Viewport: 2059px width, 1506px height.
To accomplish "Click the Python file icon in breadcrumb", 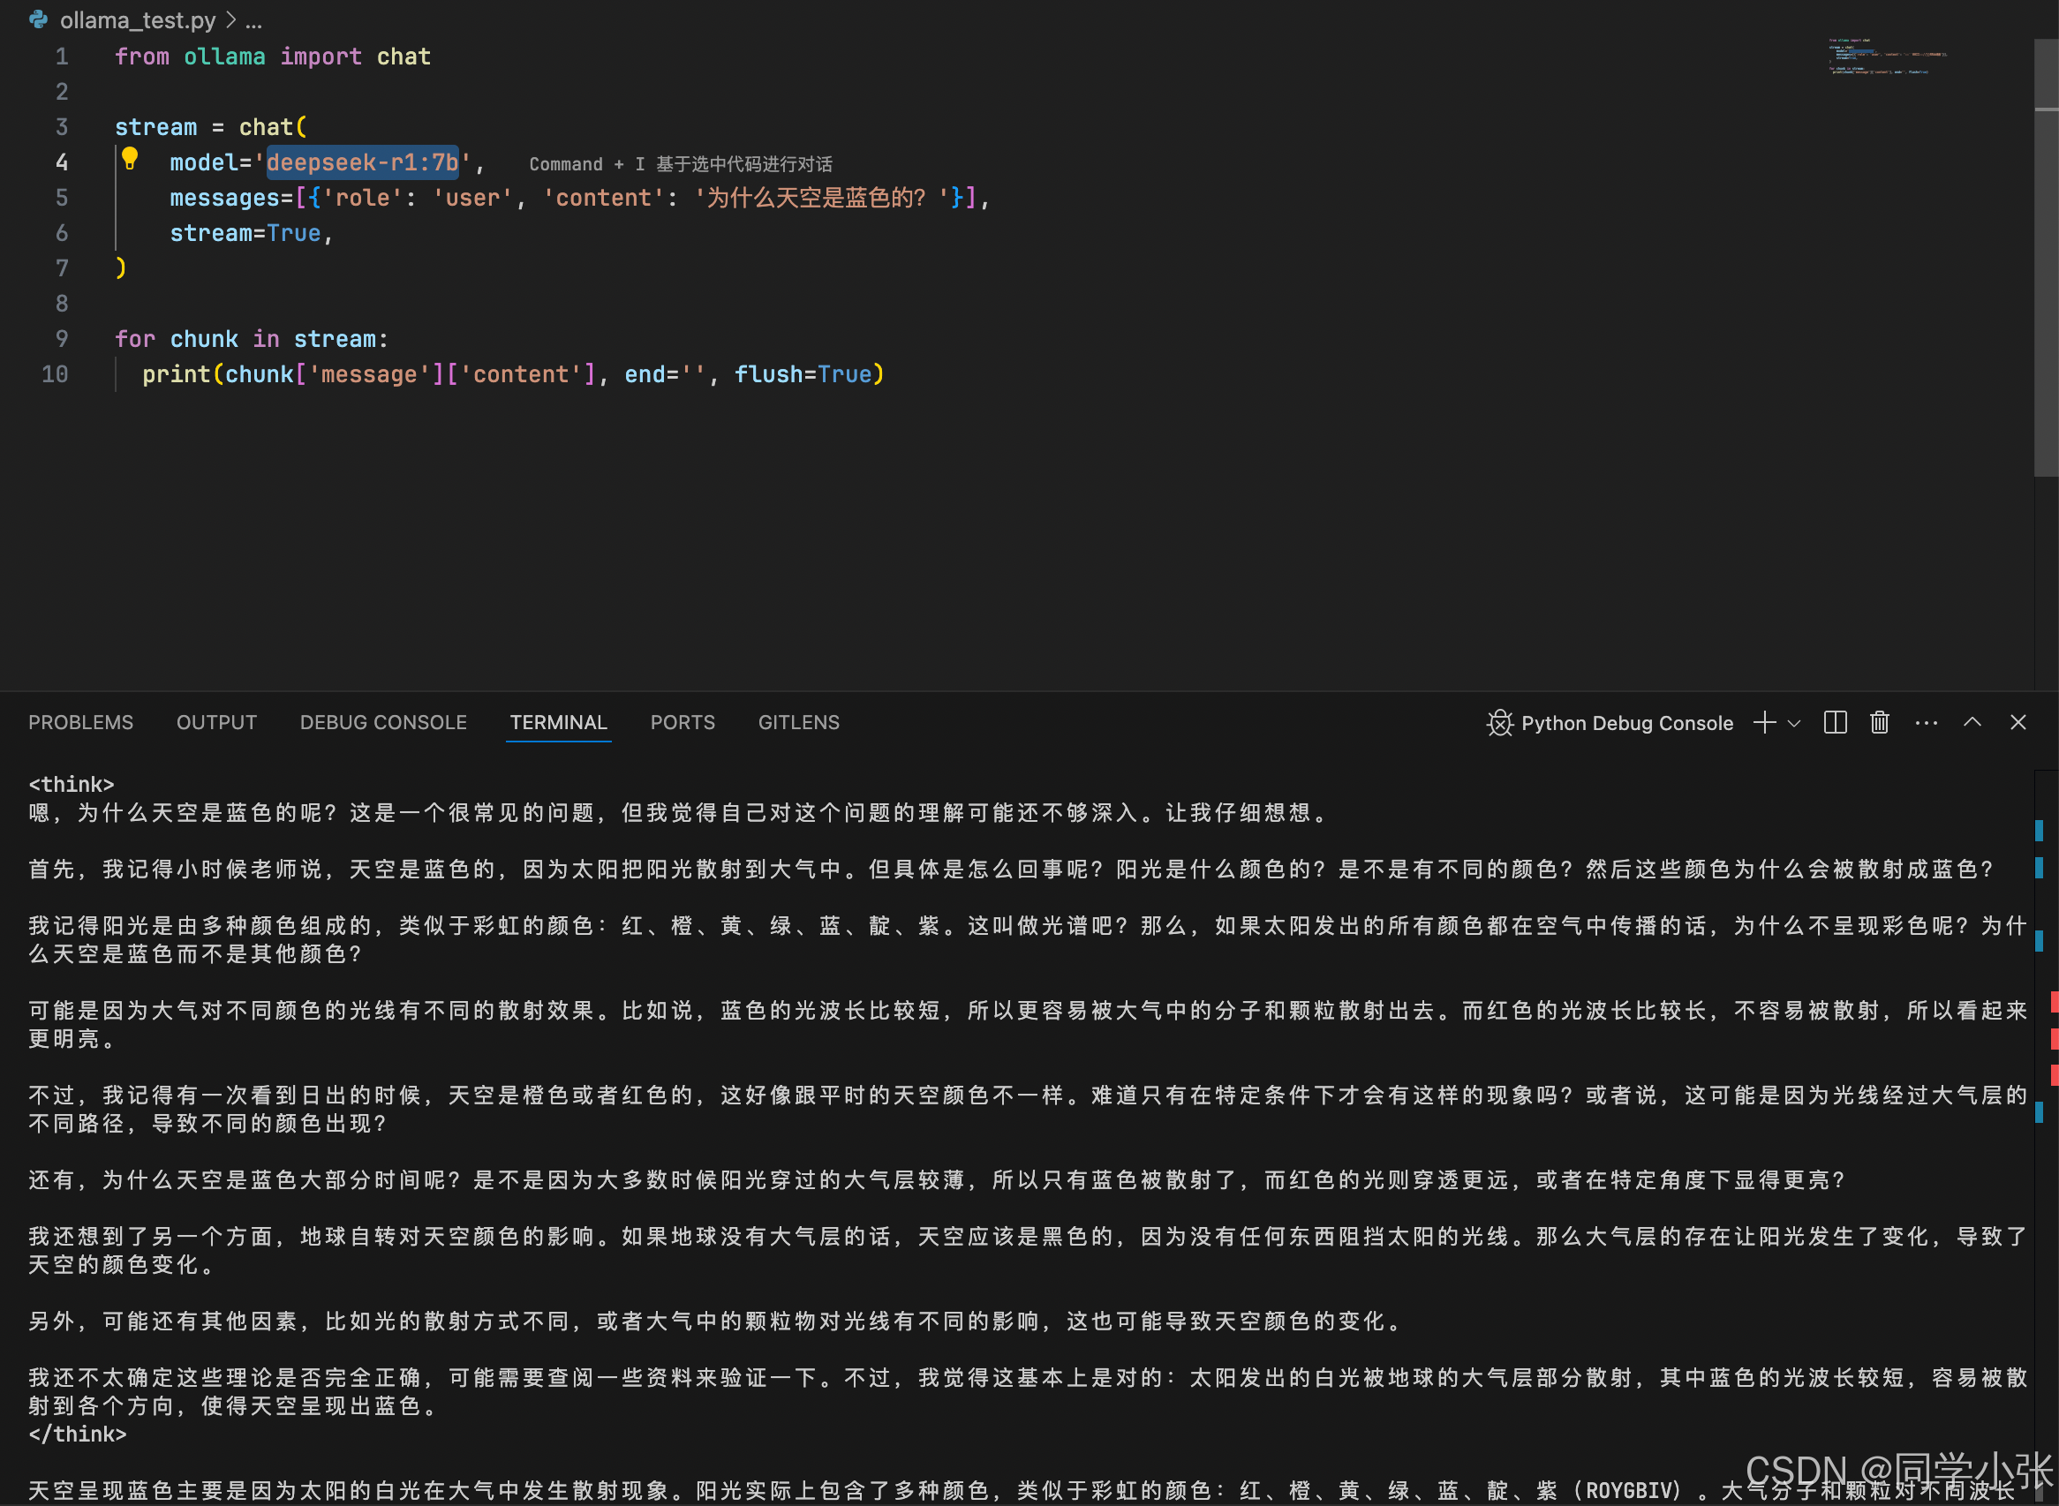I will (x=38, y=20).
